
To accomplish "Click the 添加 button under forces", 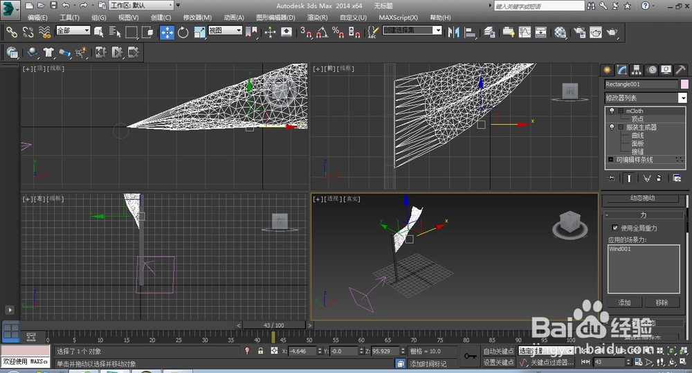I will click(x=624, y=302).
